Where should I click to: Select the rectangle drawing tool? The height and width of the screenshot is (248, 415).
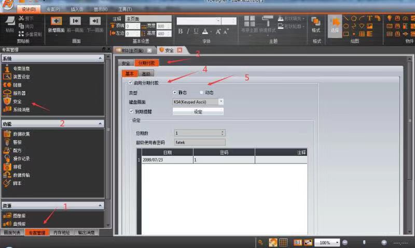click(x=346, y=34)
